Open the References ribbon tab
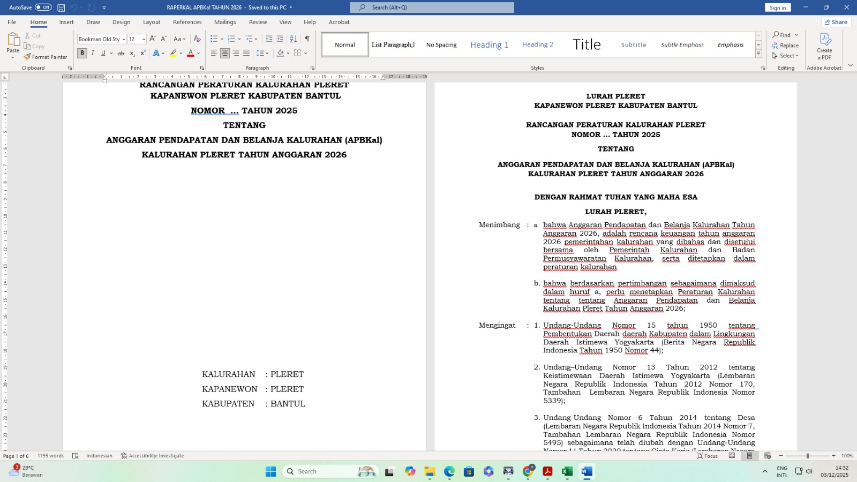 click(187, 22)
